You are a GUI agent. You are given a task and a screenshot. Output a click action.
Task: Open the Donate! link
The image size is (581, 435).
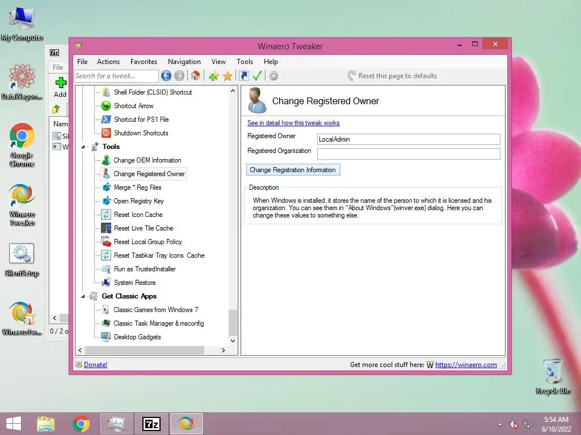tap(95, 365)
